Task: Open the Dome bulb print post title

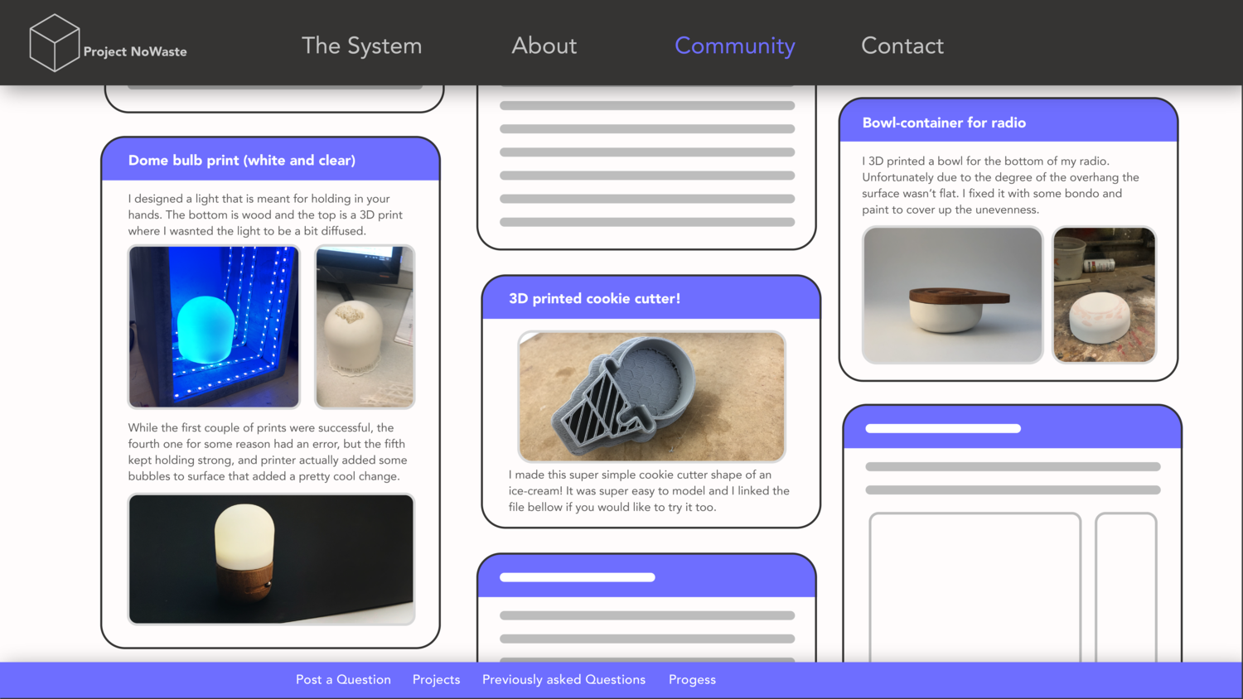Action: click(241, 161)
